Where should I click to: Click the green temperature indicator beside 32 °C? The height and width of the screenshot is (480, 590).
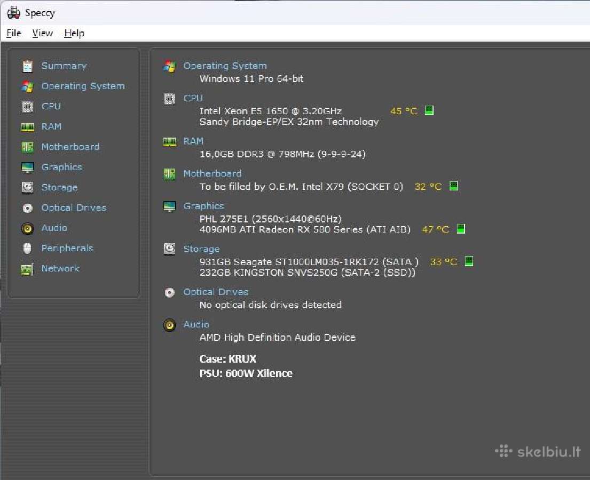[x=454, y=186]
